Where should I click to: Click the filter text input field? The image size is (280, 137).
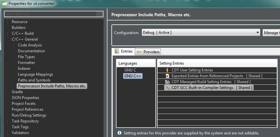[x=54, y=14]
